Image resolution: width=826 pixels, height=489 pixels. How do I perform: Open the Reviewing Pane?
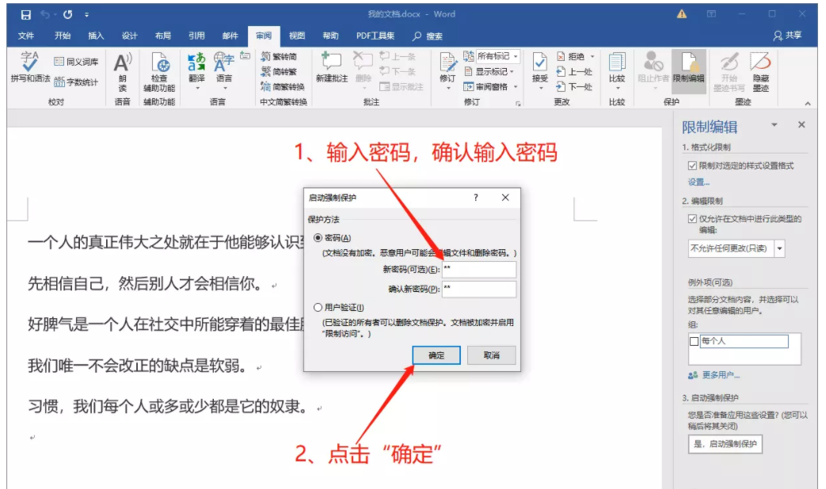coord(486,87)
